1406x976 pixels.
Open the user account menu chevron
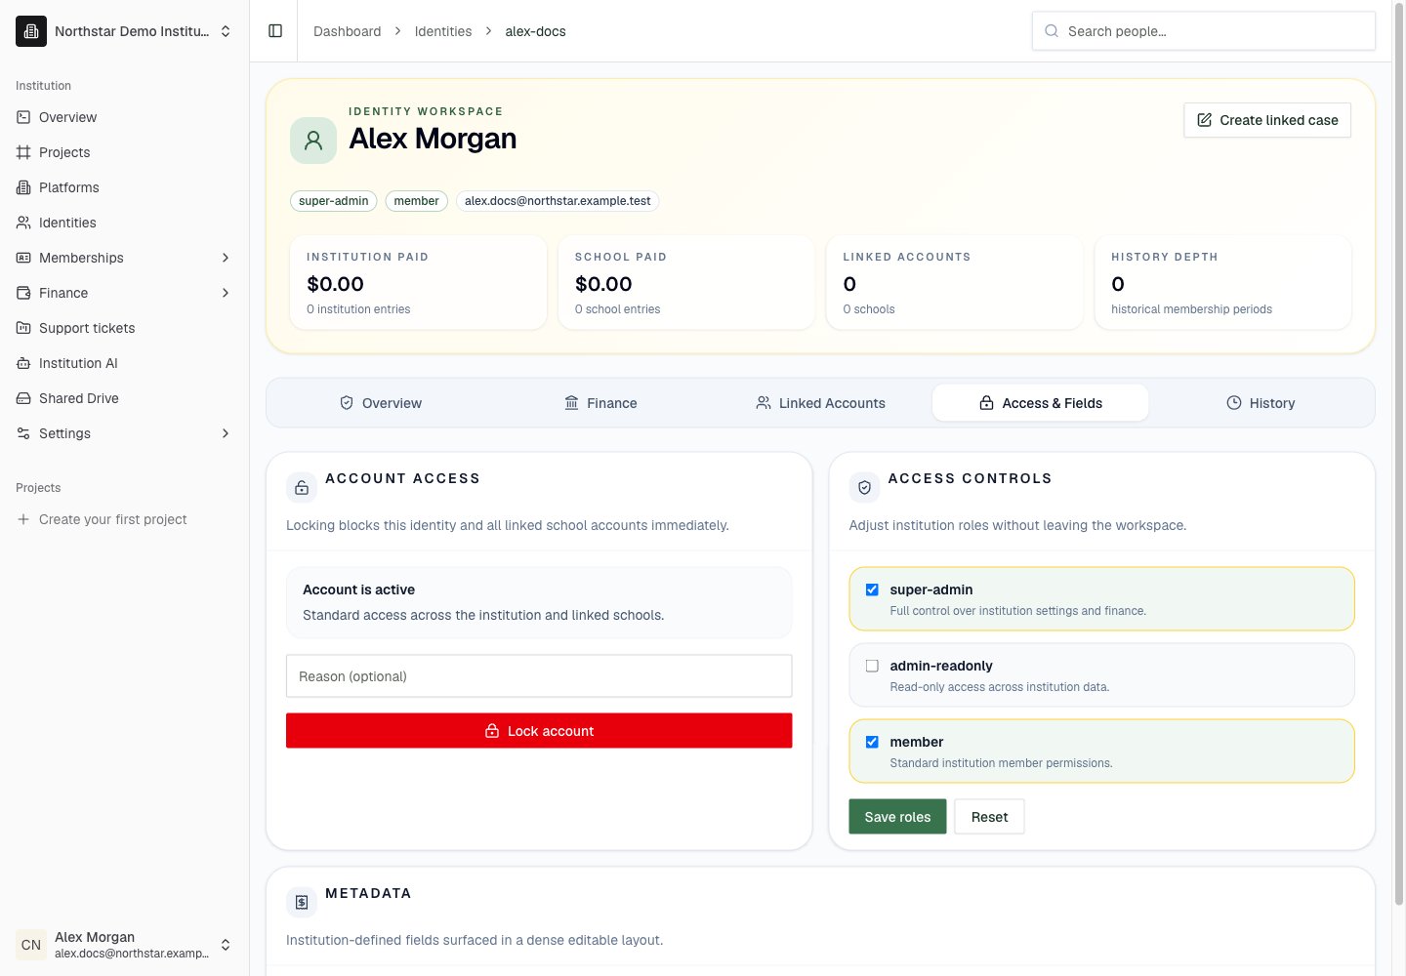click(x=226, y=945)
